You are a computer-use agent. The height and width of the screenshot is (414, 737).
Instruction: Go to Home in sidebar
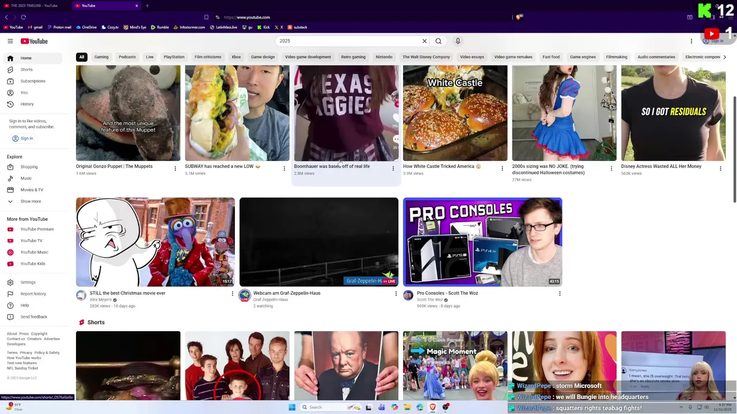(33, 58)
